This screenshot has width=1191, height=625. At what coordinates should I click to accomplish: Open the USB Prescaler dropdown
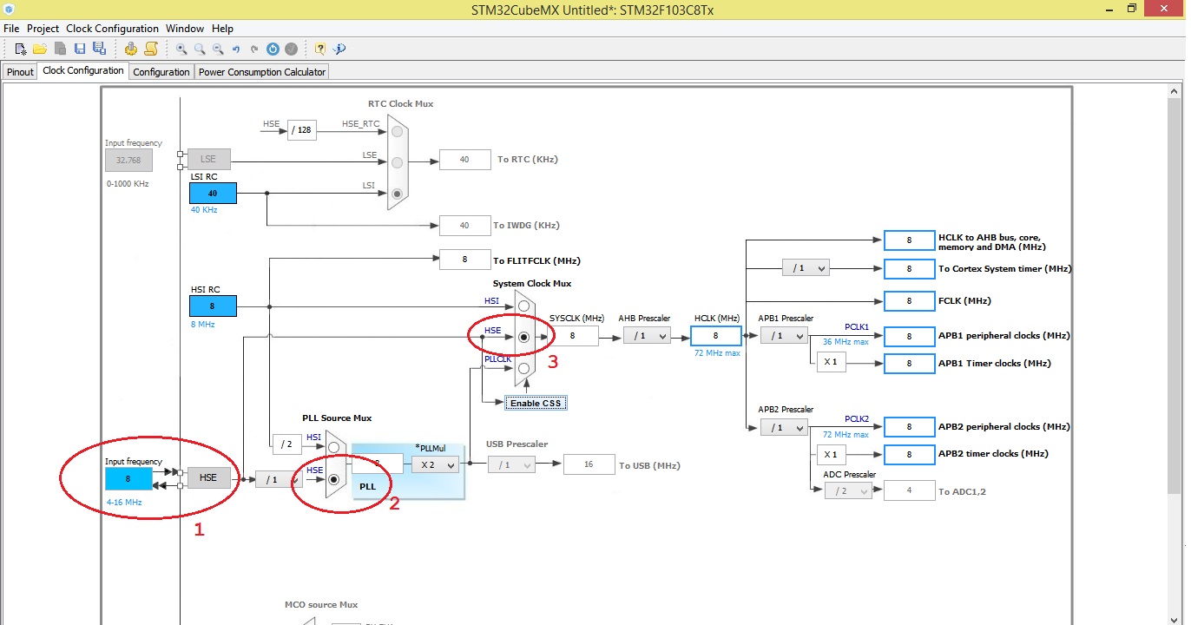click(510, 465)
